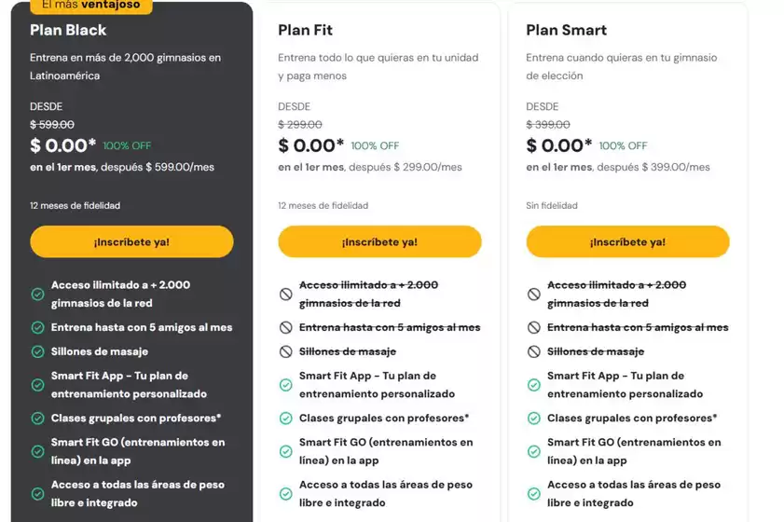Click the Plan Smart heading
This screenshot has width=784, height=522.
566,31
